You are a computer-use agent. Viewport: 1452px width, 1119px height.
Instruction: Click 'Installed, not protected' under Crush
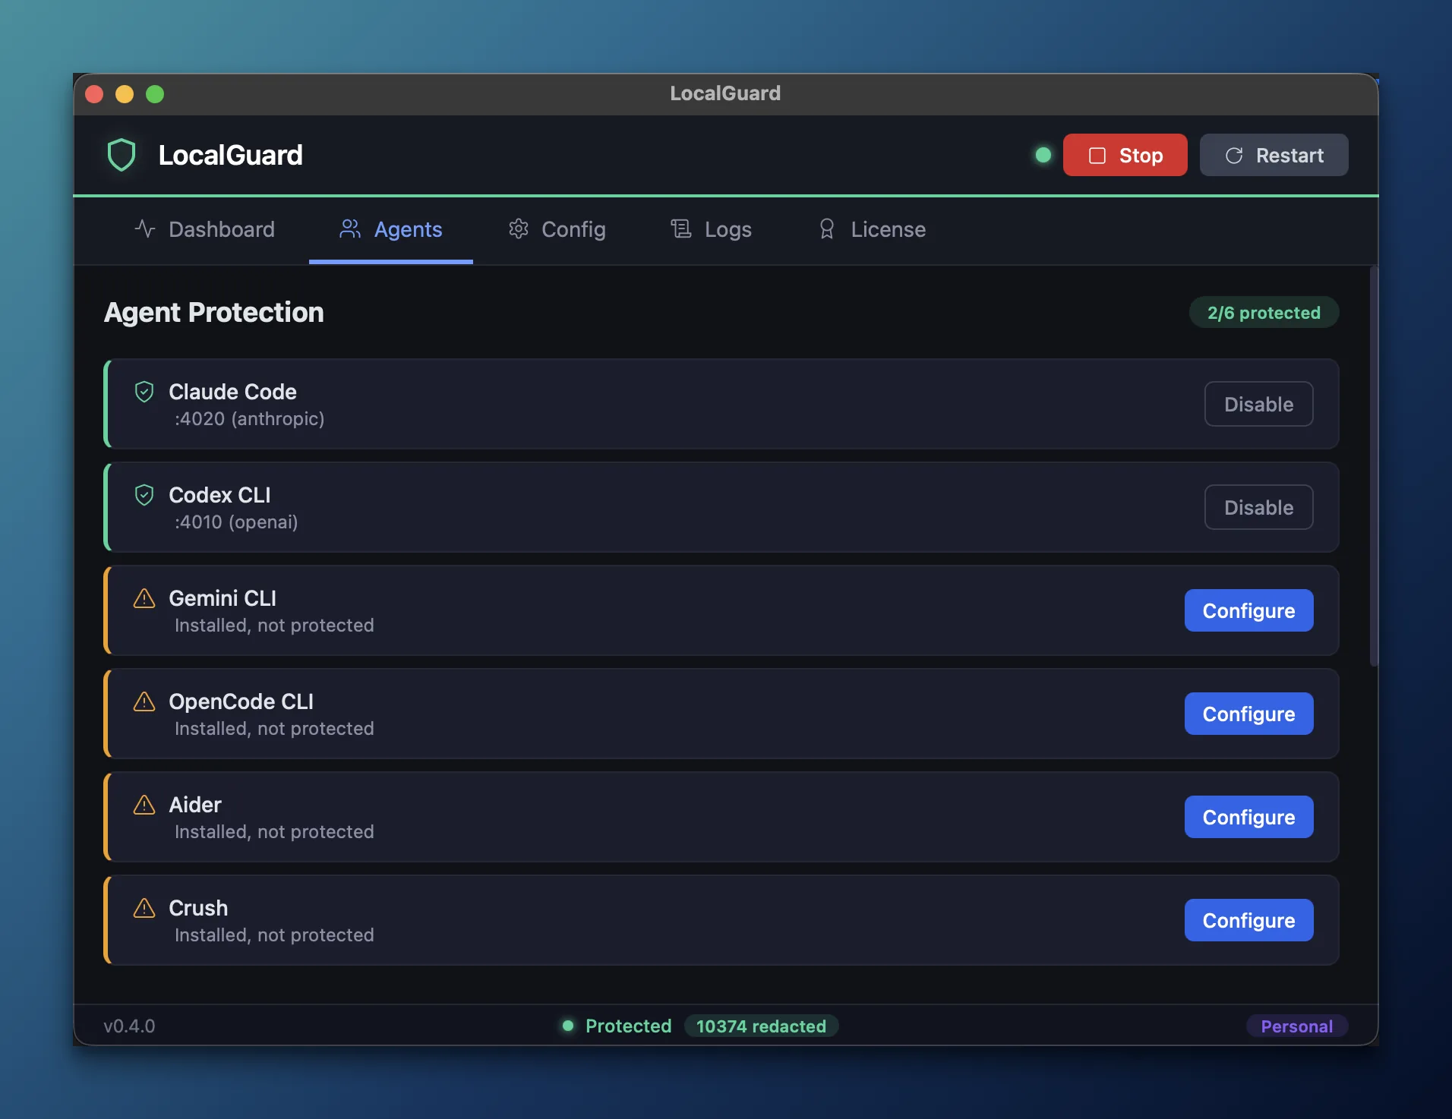pos(274,935)
